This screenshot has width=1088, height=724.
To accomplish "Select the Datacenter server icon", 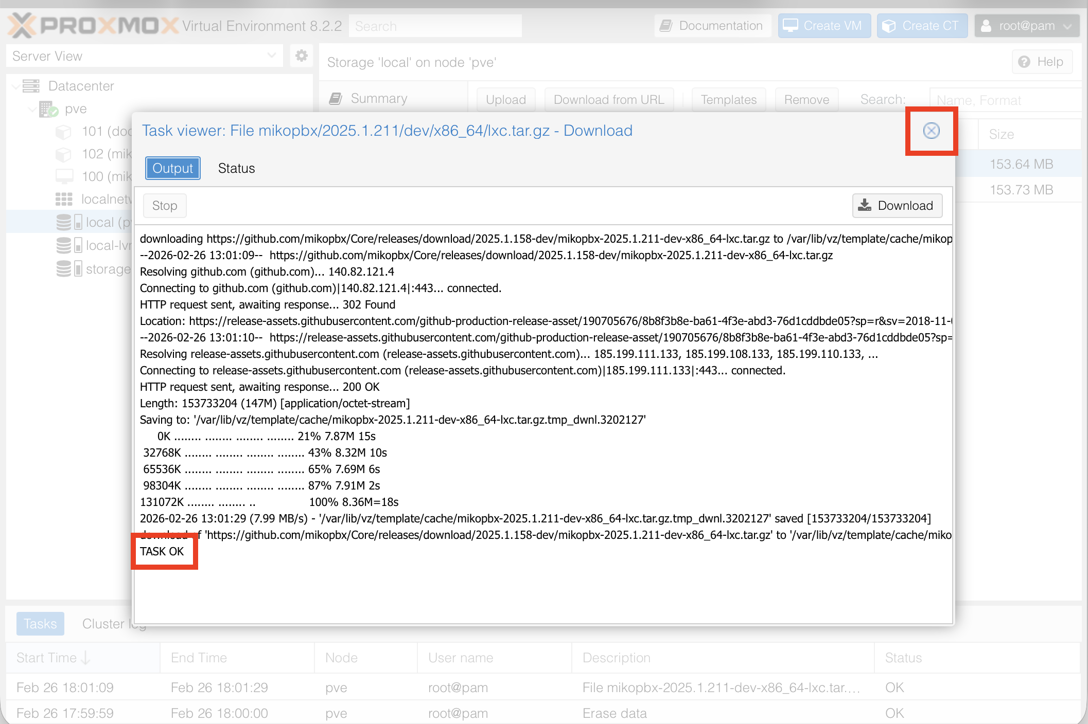I will (31, 86).
